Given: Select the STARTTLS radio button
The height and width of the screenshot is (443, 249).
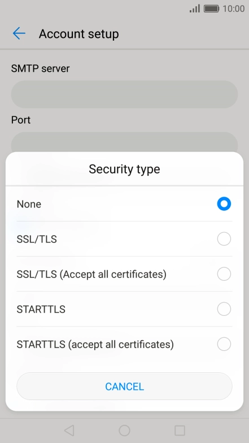Looking at the screenshot, I should pyautogui.click(x=224, y=309).
